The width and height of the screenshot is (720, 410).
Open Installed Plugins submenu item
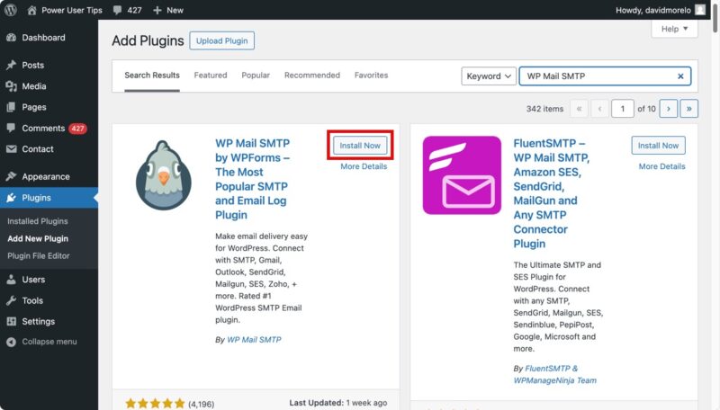pyautogui.click(x=38, y=221)
